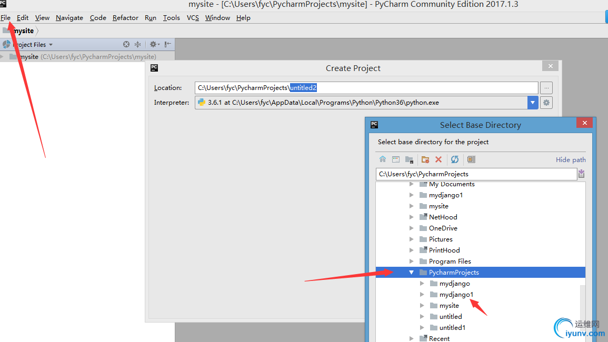Expand the OneDrive folder node
Viewport: 608px width, 342px height.
pos(412,228)
